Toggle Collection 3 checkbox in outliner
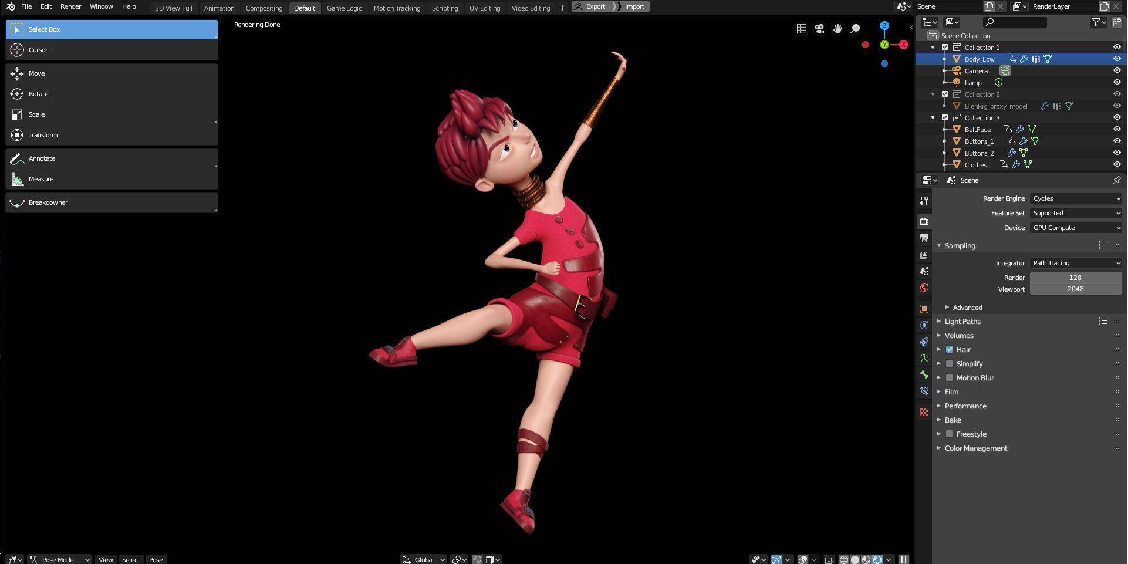This screenshot has height=564, width=1128. 945,117
